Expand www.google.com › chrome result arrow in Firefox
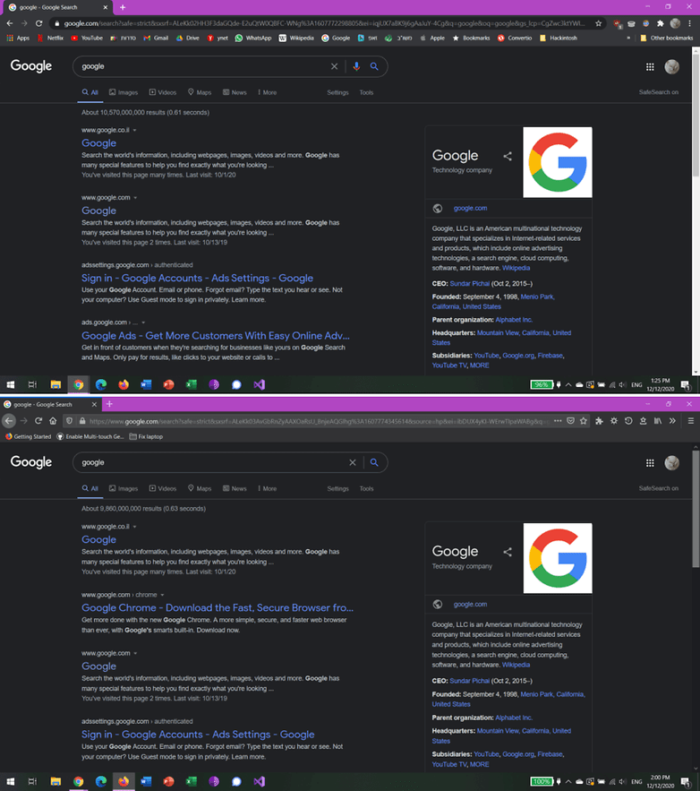The image size is (700, 791). tap(162, 596)
